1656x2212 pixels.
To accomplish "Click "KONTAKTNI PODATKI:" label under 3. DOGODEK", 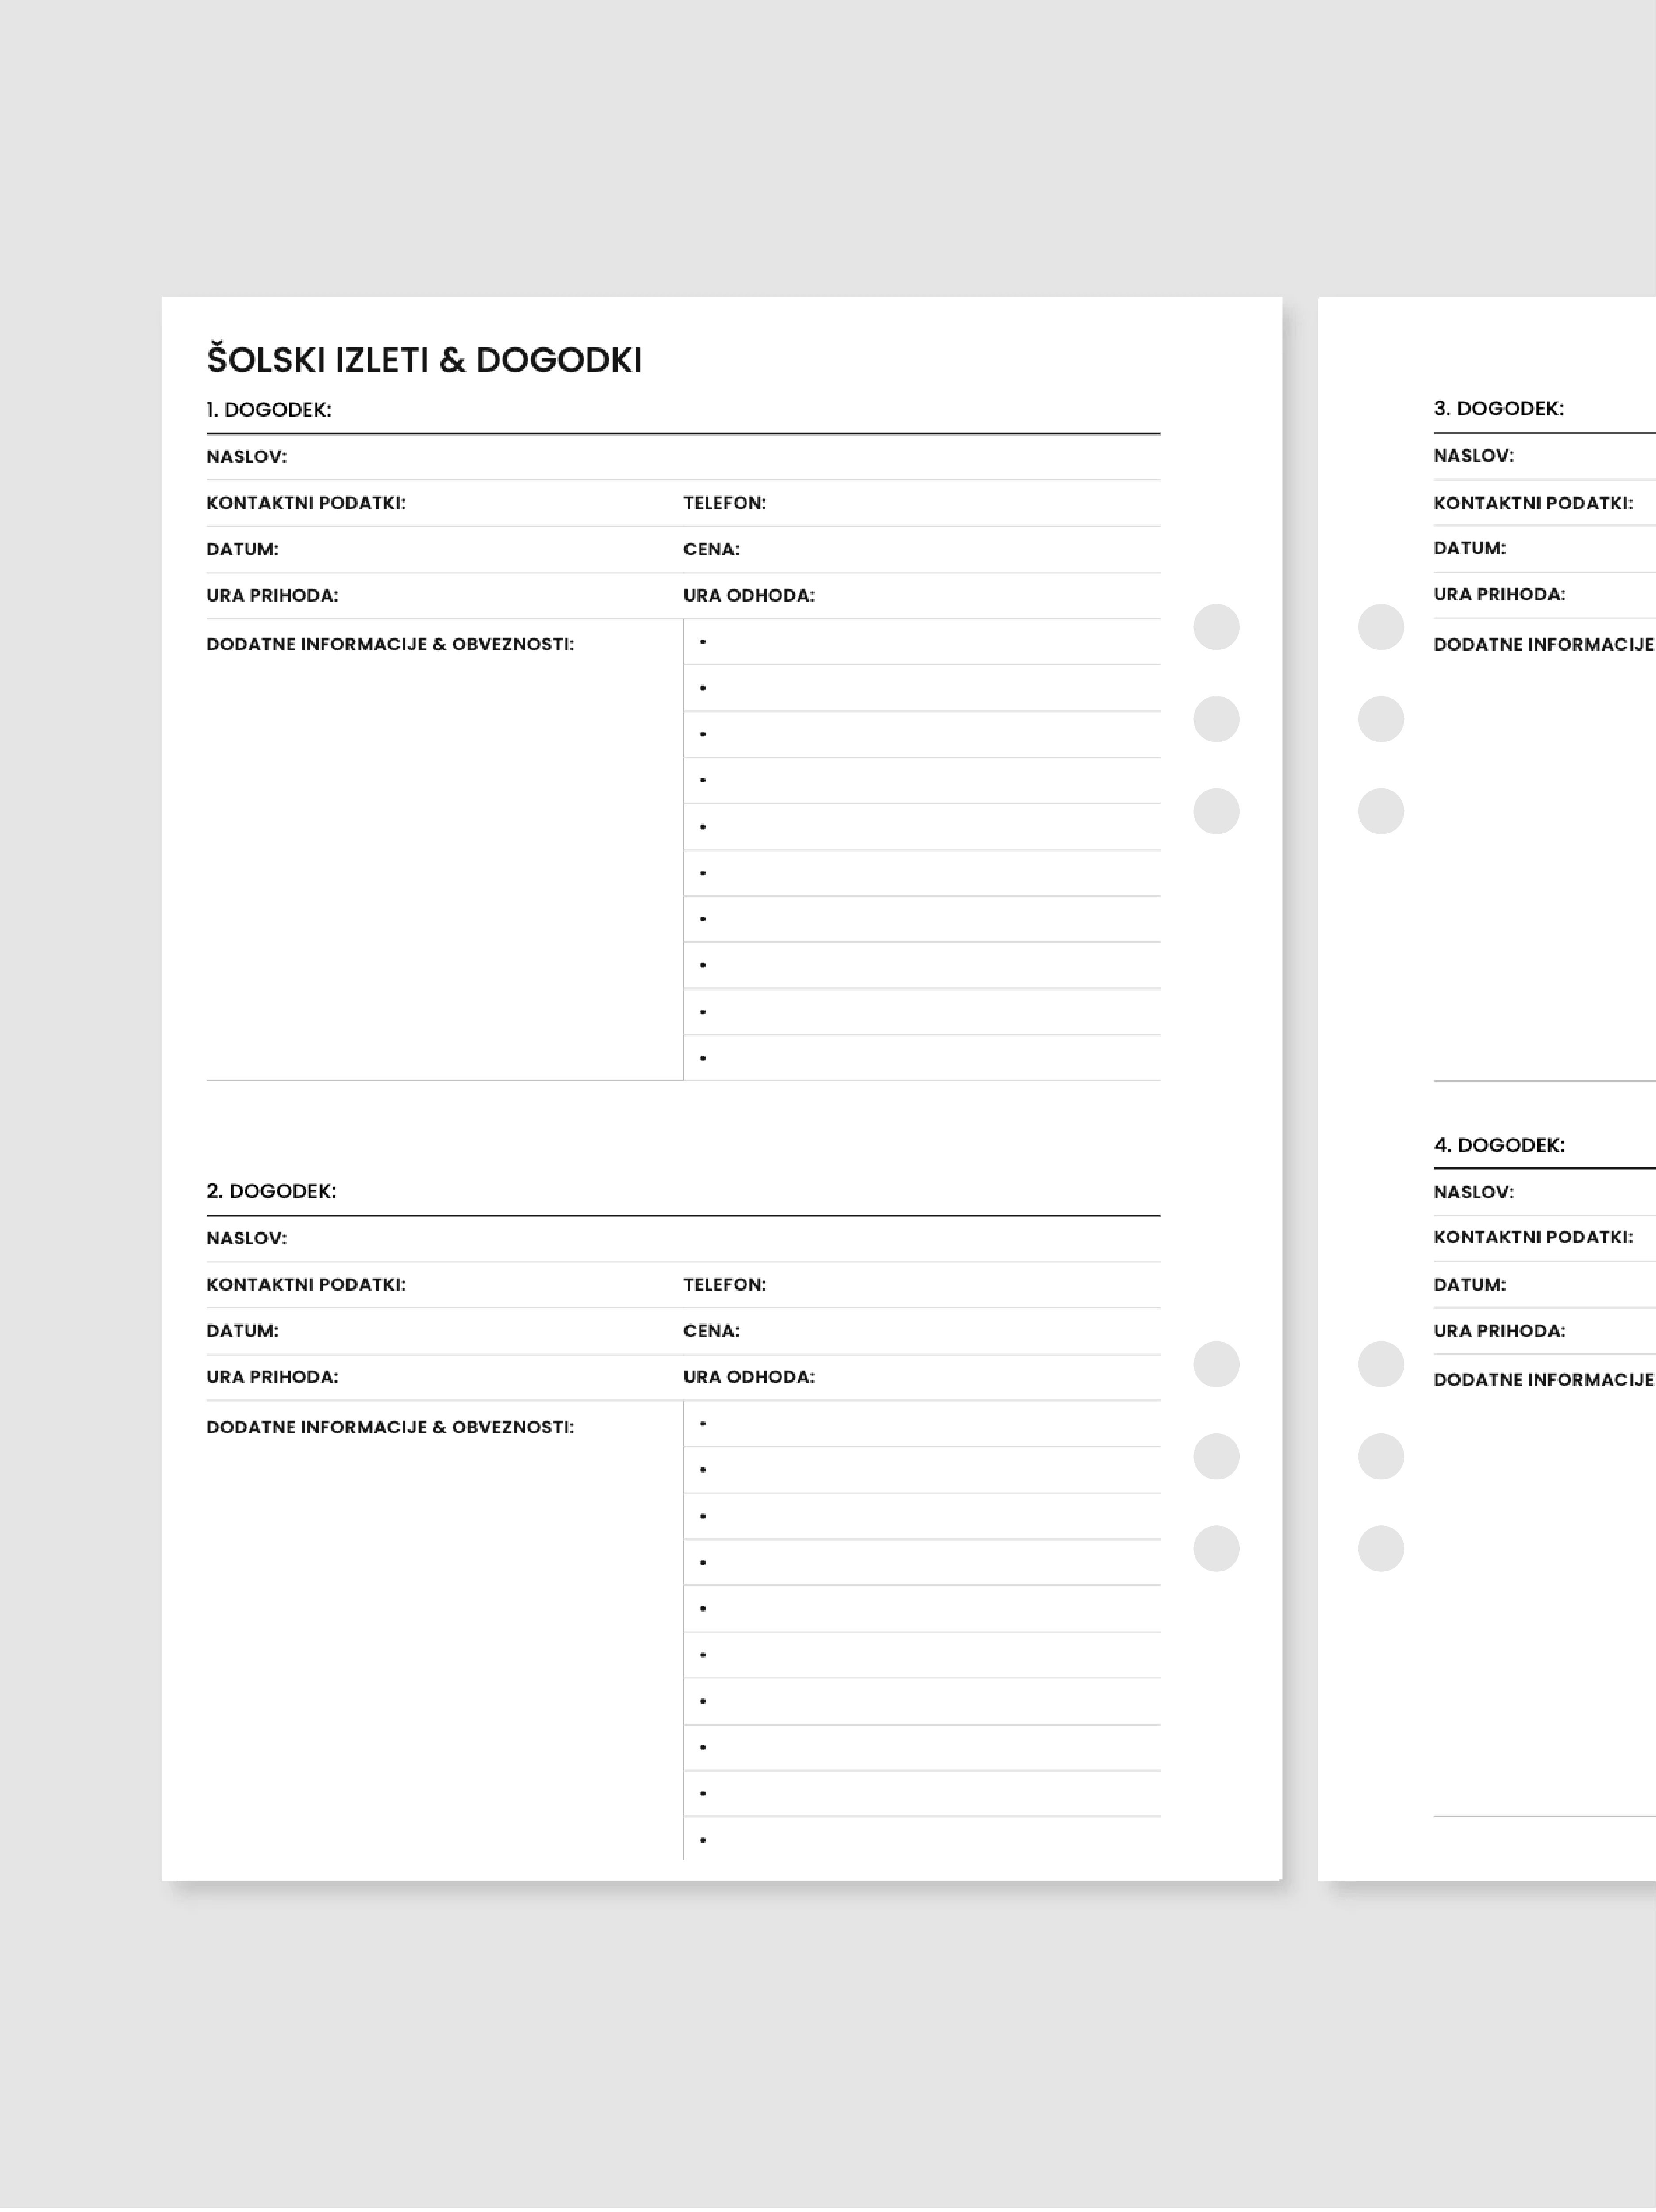I will coord(1533,503).
